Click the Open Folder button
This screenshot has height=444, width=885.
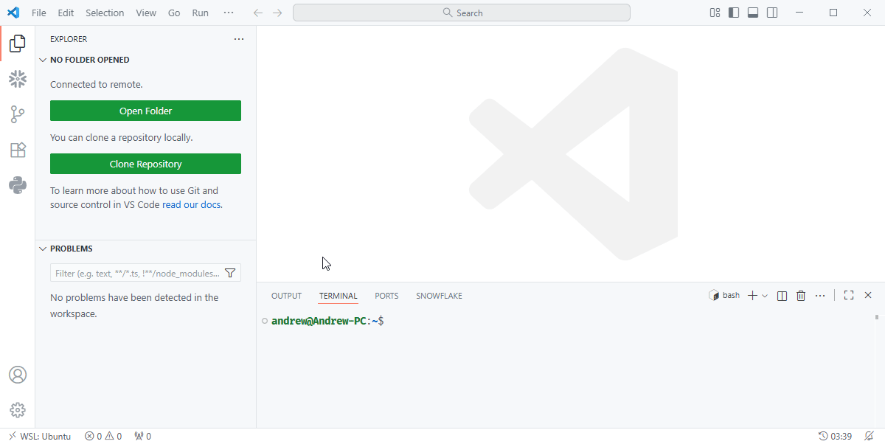[145, 110]
